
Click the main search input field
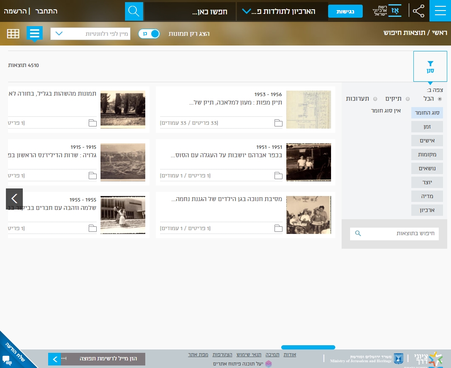click(190, 11)
